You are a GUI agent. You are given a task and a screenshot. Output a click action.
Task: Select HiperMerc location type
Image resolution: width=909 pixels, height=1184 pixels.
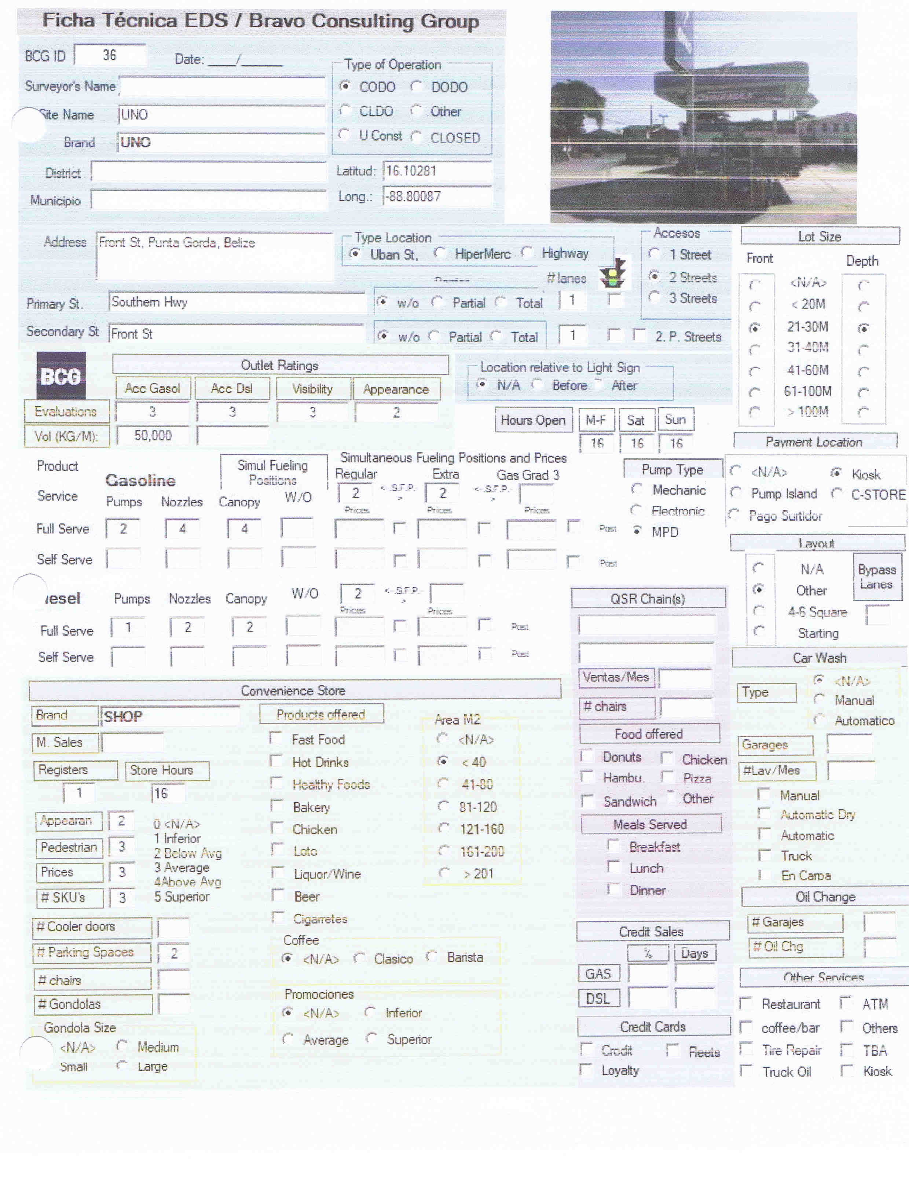click(x=439, y=253)
